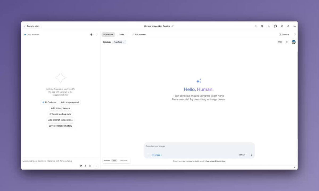Click the microphone in image prompt box

[252, 155]
